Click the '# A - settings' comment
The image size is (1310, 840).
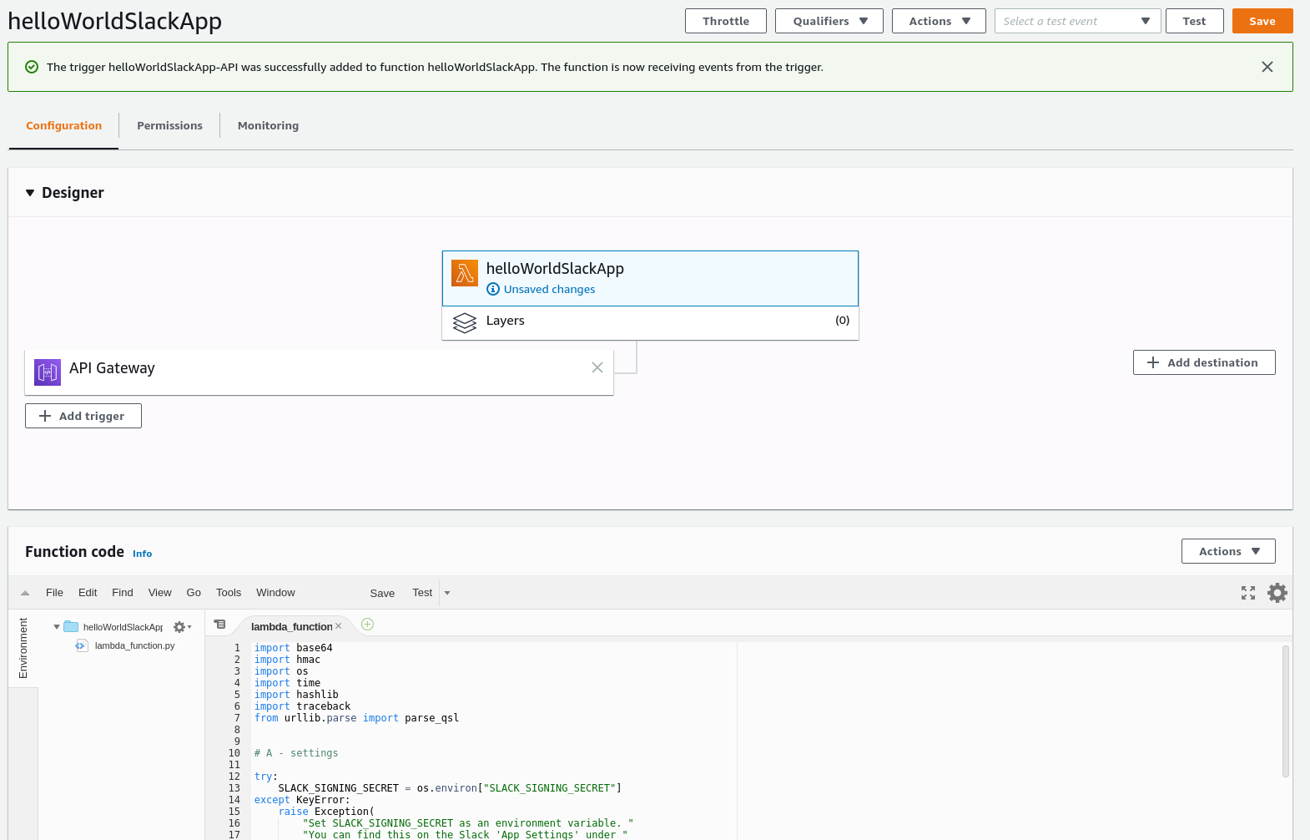[296, 753]
